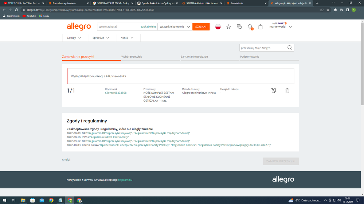This screenshot has width=364, height=204.
Task: Open Wszystkie kategorie dropdown
Action: click(175, 26)
